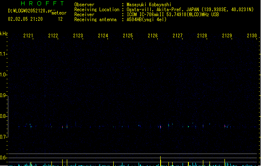Click the 2126 time marker

point(153,36)
